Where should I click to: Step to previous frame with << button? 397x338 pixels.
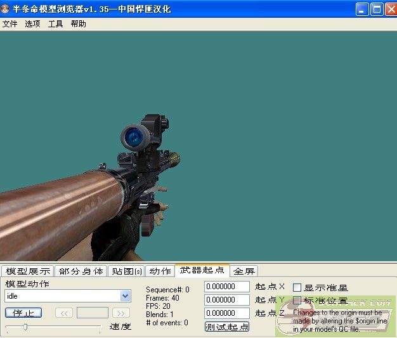tap(64, 313)
